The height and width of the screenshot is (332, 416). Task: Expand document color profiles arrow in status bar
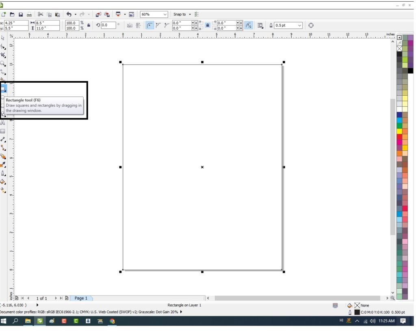tap(181, 312)
